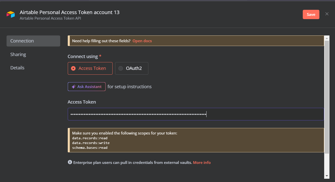This screenshot has width=335, height=182.
Task: Ask Assistant for setup instructions
Action: (86, 86)
